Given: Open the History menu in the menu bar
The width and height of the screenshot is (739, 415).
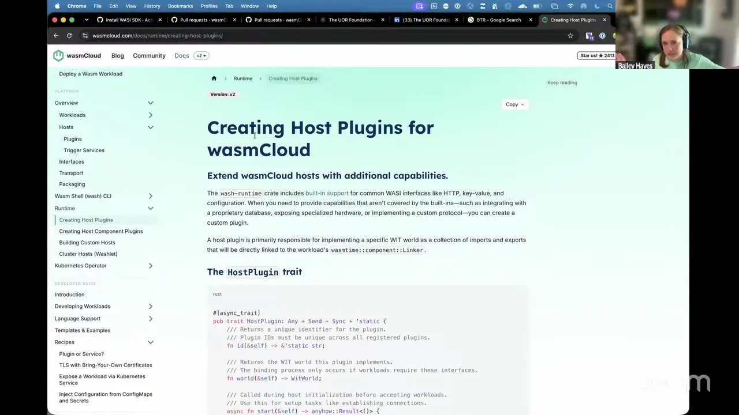Looking at the screenshot, I should [x=152, y=6].
